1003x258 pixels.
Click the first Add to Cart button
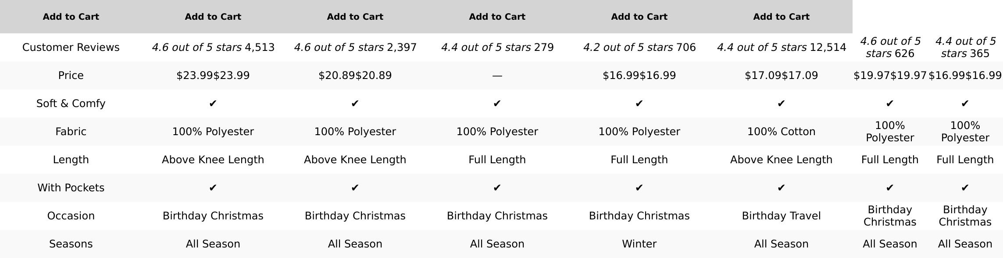pyautogui.click(x=71, y=17)
